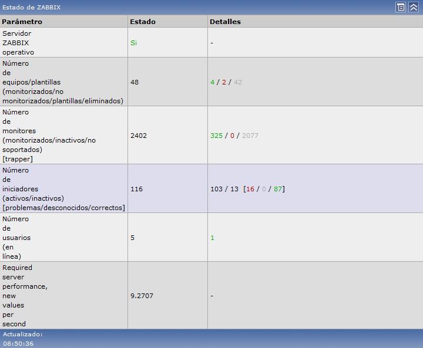Click the green 325 monitored items value
This screenshot has width=423, height=348.
pyautogui.click(x=216, y=136)
